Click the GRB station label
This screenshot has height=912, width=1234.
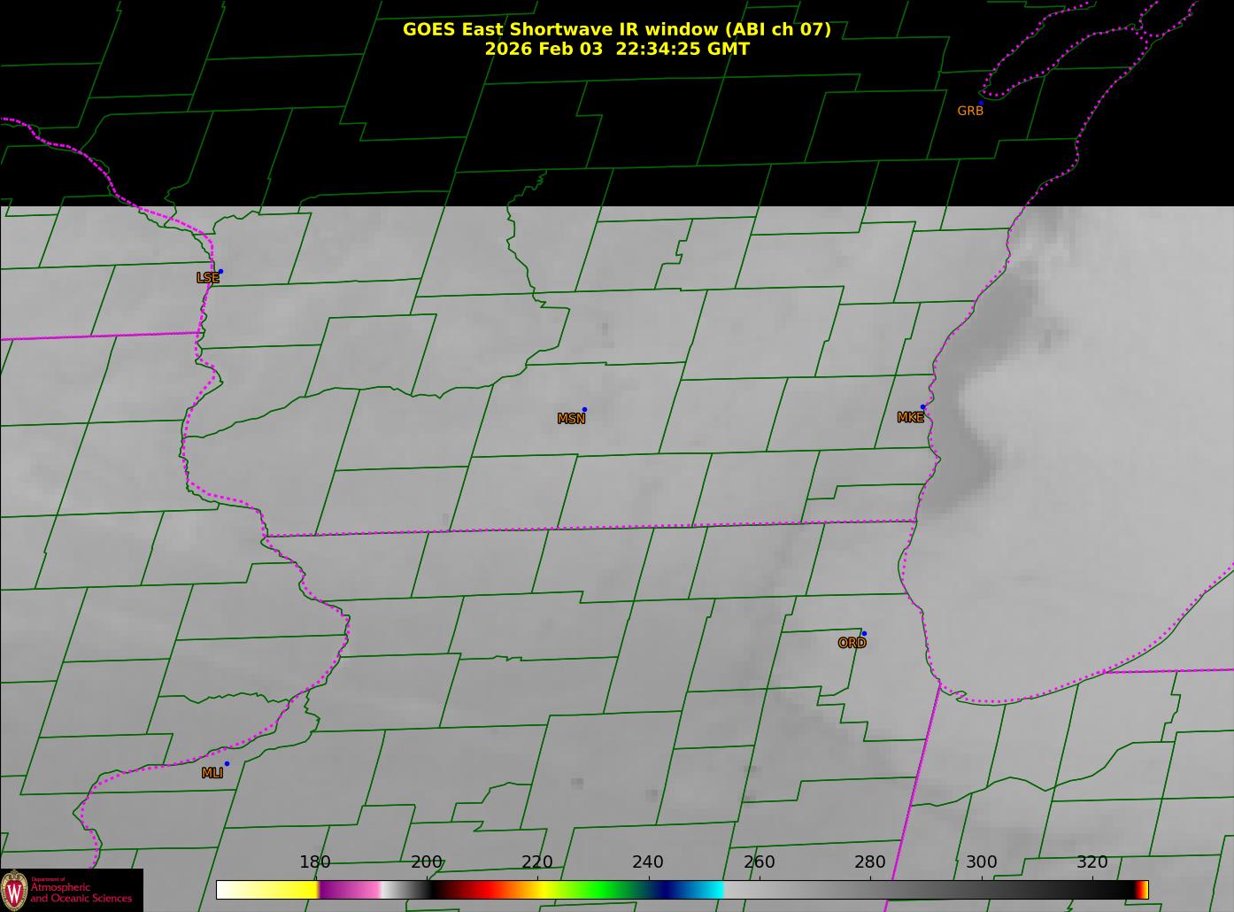coord(970,112)
